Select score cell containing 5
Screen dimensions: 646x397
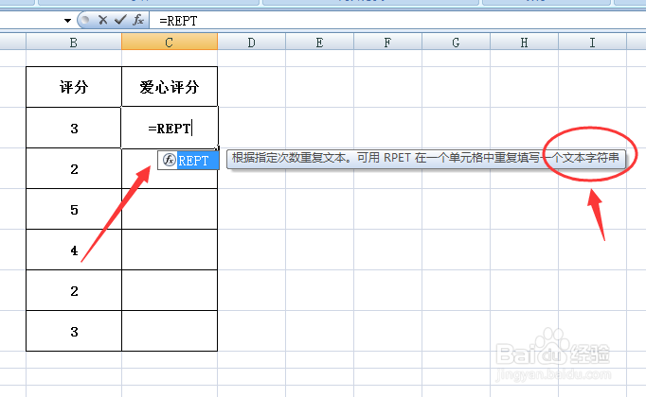pyautogui.click(x=74, y=209)
